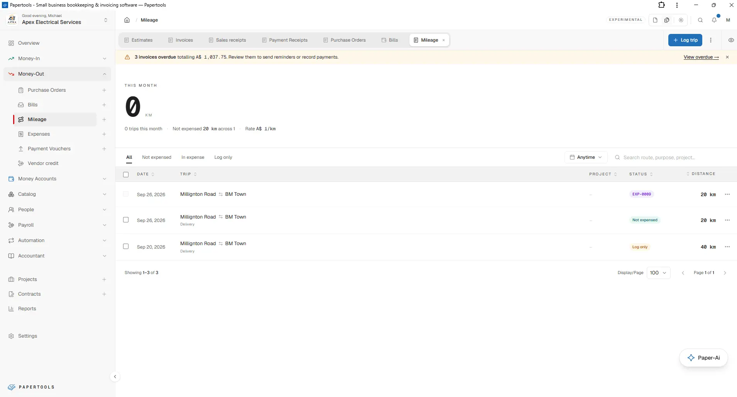The image size is (737, 397).
Task: Select the Sep 20, 2026 trip checkbox
Action: (126, 246)
